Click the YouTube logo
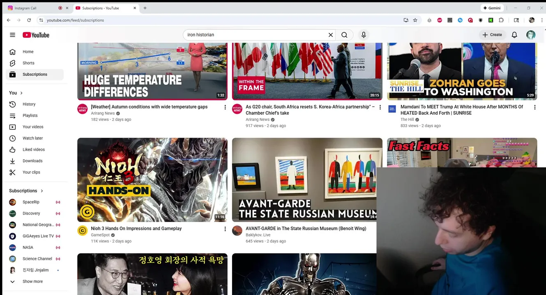 point(36,35)
